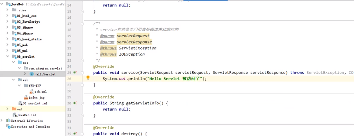The width and height of the screenshot is (354, 136).
Task: Collapse the 06_servlet module
Action: (7, 57)
